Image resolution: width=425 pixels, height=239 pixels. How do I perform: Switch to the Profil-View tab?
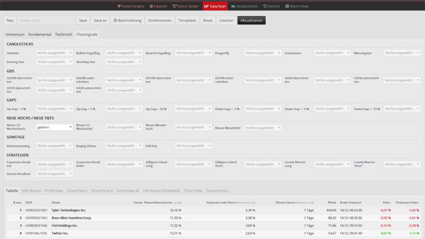point(54,191)
